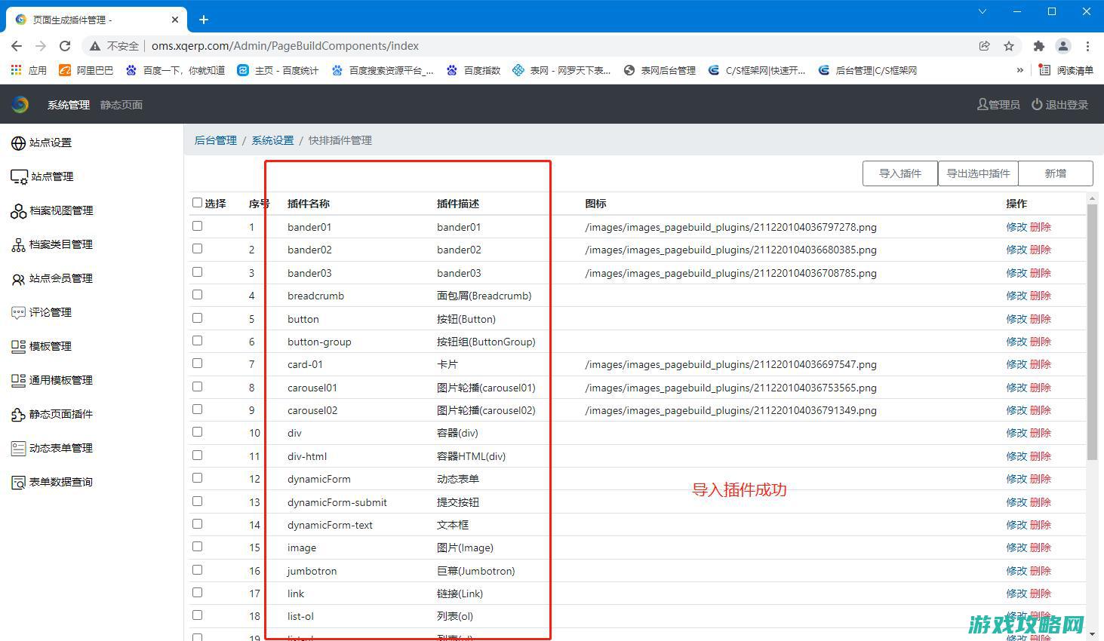Click the scrollbar up arrow
1104x641 pixels.
click(1092, 198)
